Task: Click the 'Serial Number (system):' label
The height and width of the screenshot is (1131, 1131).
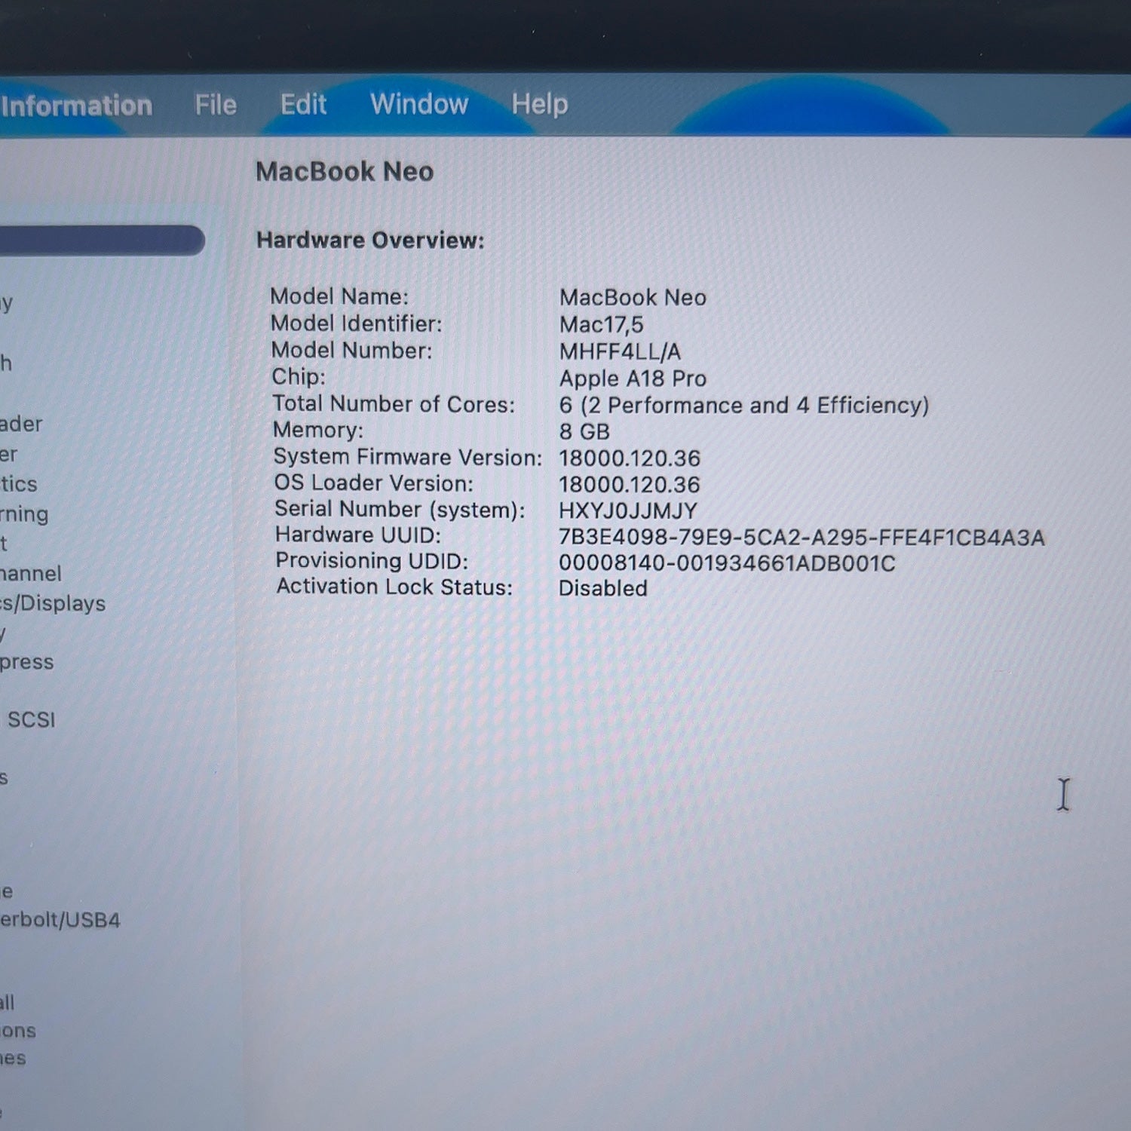Action: point(400,510)
